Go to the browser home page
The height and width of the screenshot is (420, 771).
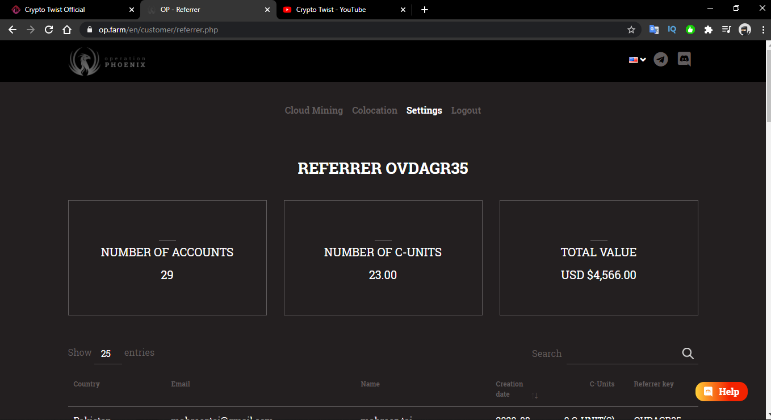tap(67, 30)
